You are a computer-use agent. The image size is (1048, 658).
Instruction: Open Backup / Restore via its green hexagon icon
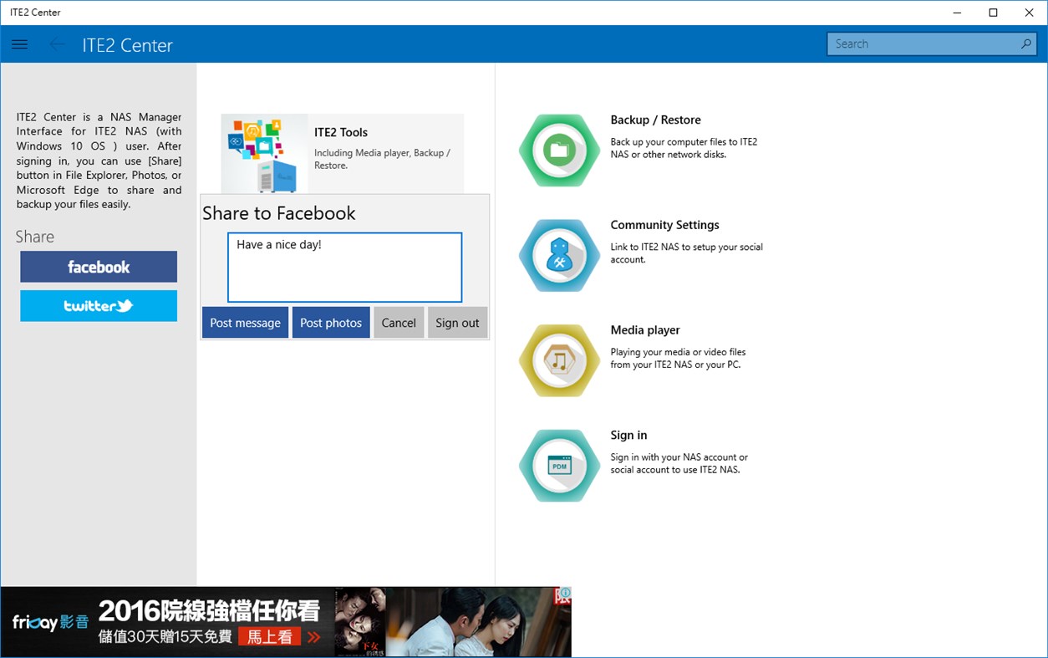558,150
